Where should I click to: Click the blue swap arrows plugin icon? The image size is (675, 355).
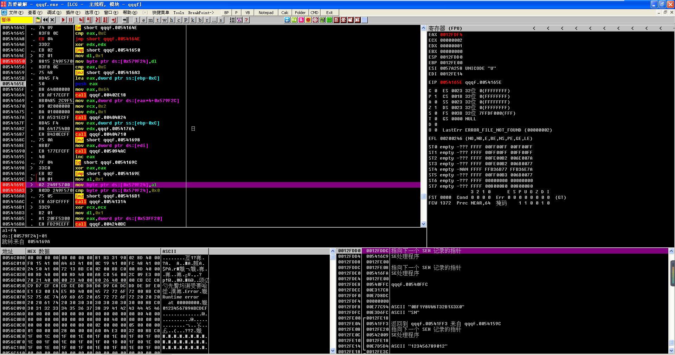pos(287,20)
